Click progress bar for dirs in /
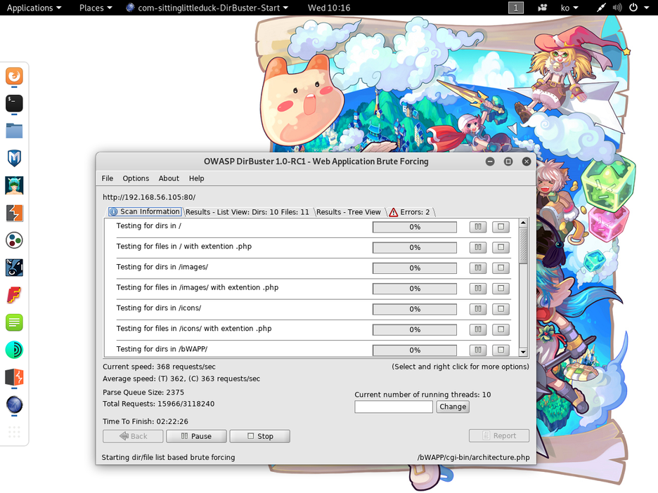 (x=415, y=227)
